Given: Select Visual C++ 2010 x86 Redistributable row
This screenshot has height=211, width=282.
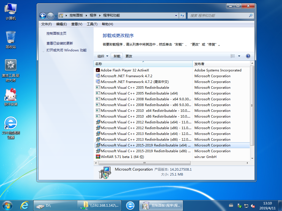Looking at the screenshot, I should tap(172, 116).
